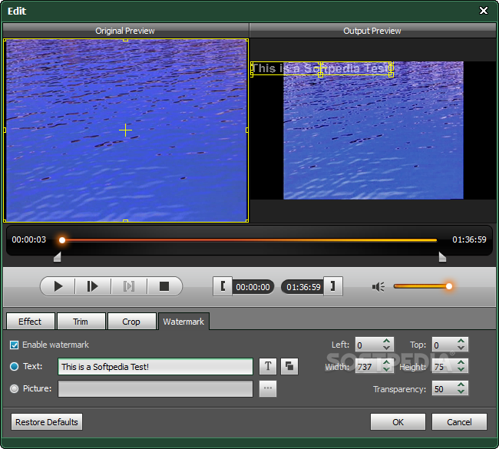Click the top crop handle in Original Preview

coord(125,40)
